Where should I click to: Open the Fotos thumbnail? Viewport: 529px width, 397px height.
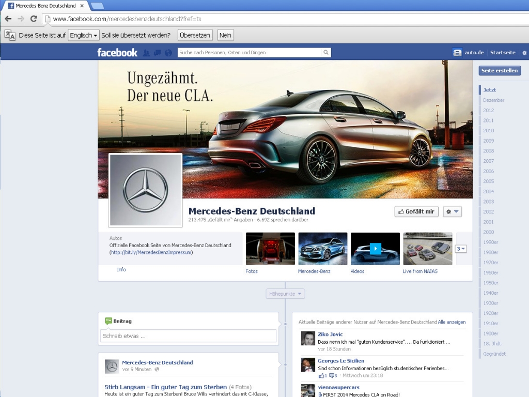point(270,249)
